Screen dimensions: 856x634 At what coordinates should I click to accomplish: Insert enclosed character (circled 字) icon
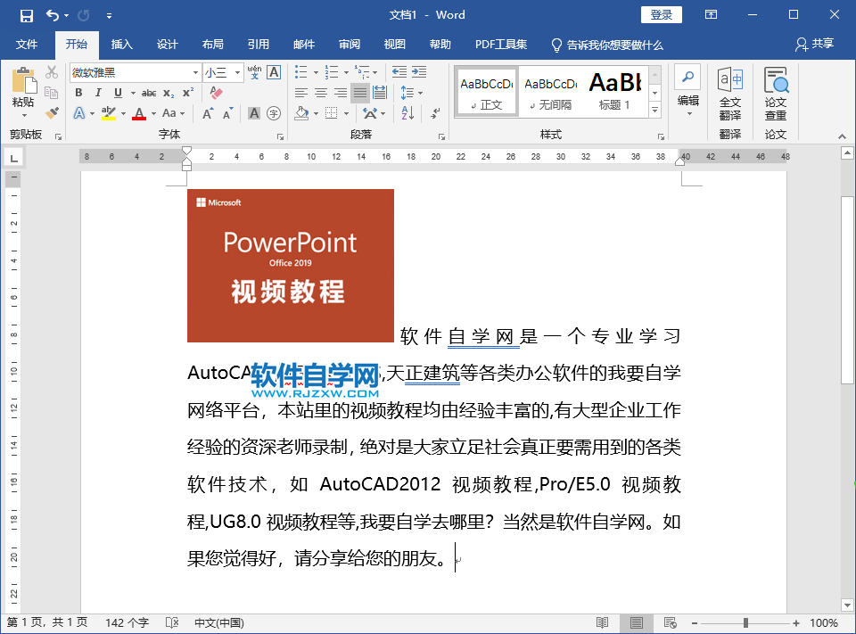[x=274, y=113]
